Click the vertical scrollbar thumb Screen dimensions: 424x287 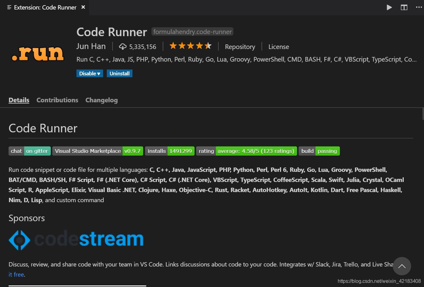423,114
